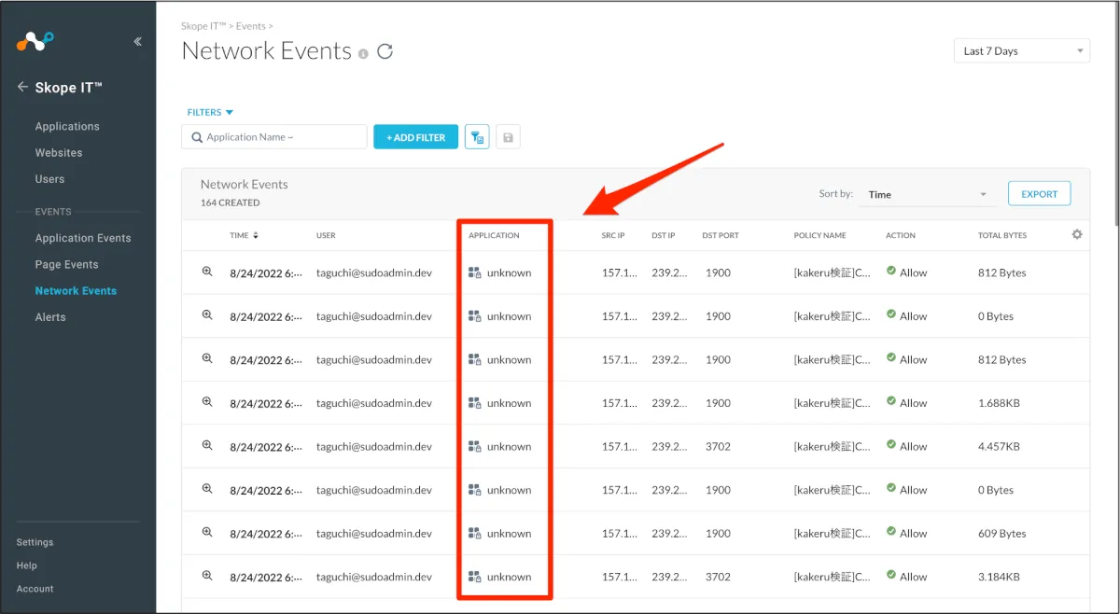This screenshot has height=614, width=1120.
Task: Open the Last 7 Days dropdown
Action: pyautogui.click(x=1021, y=51)
